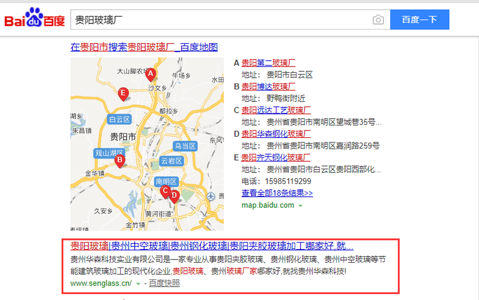Open 贵阳博达玻璃厂 link

268,87
